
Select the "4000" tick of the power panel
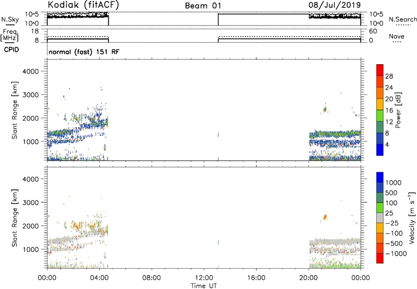click(x=31, y=71)
